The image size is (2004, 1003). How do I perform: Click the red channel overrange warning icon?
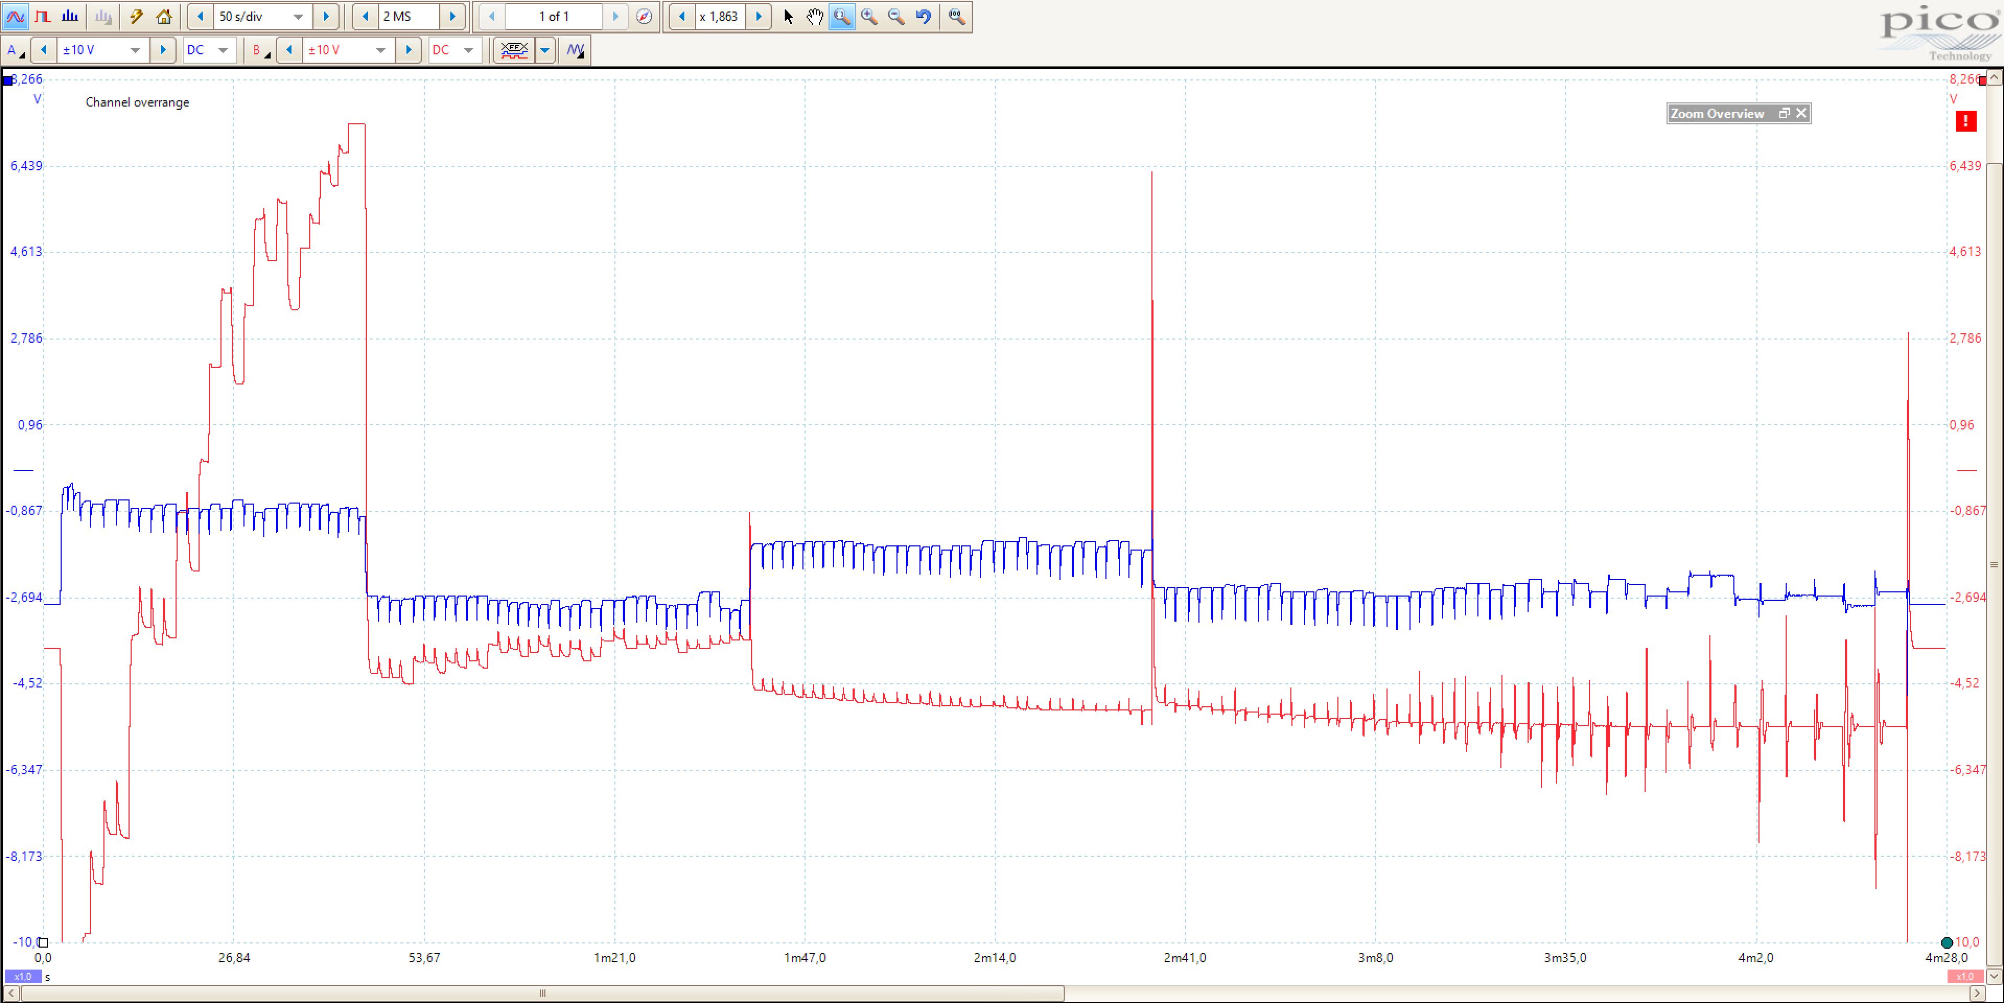[1966, 121]
